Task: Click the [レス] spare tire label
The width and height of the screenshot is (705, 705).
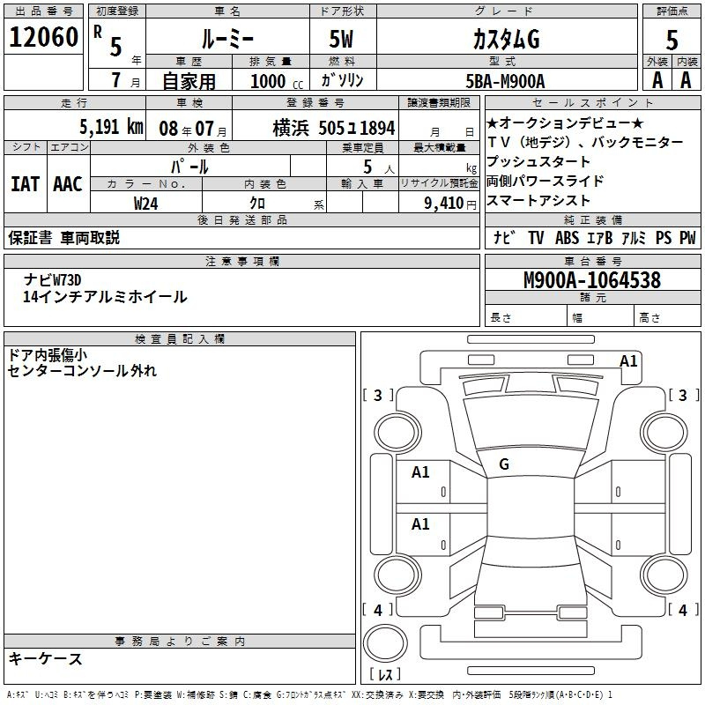Action: point(385,674)
